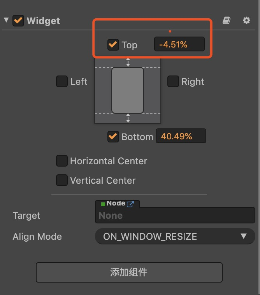This screenshot has height=295, width=260.
Task: Enable the Vertical Center checkbox
Action: click(62, 180)
